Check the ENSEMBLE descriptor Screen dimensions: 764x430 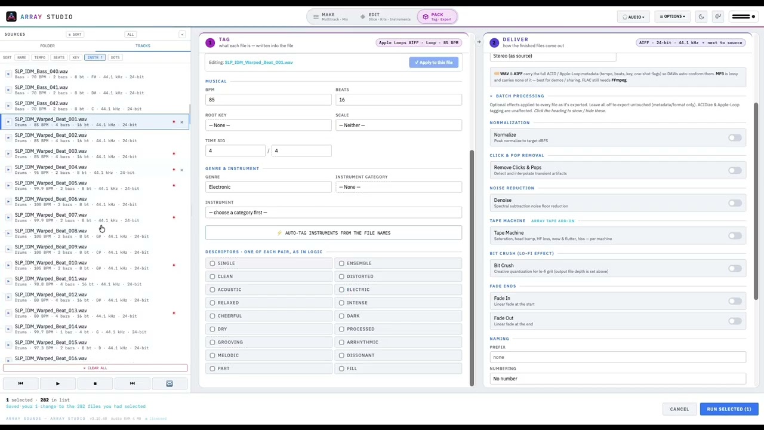(x=341, y=263)
